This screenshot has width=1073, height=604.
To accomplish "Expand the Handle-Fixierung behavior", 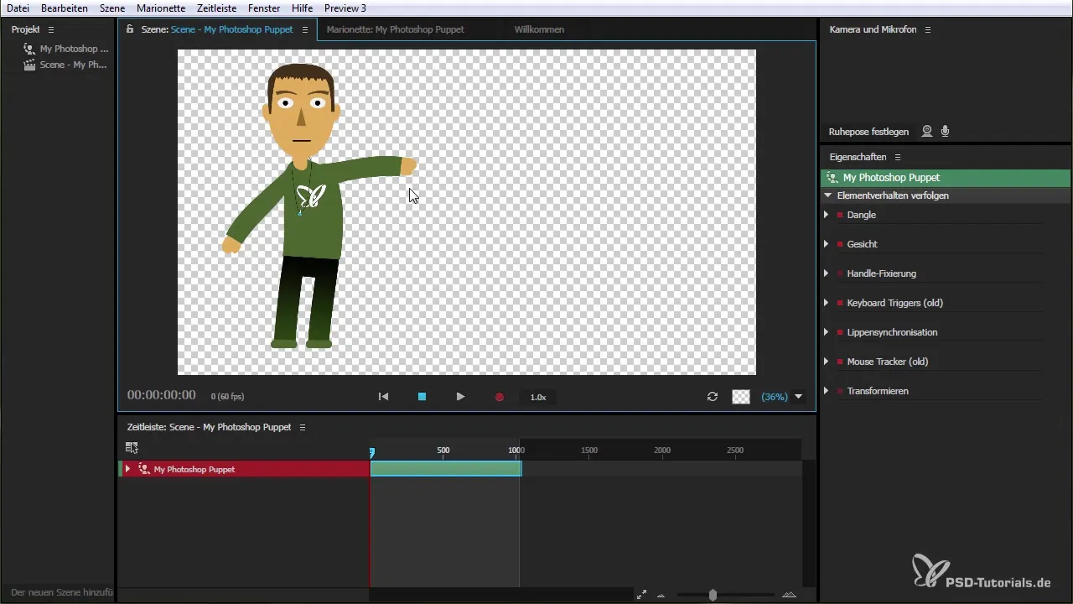I will pos(827,273).
